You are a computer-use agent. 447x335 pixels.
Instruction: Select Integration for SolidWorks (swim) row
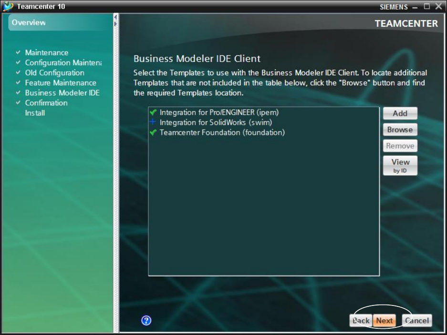click(x=264, y=122)
